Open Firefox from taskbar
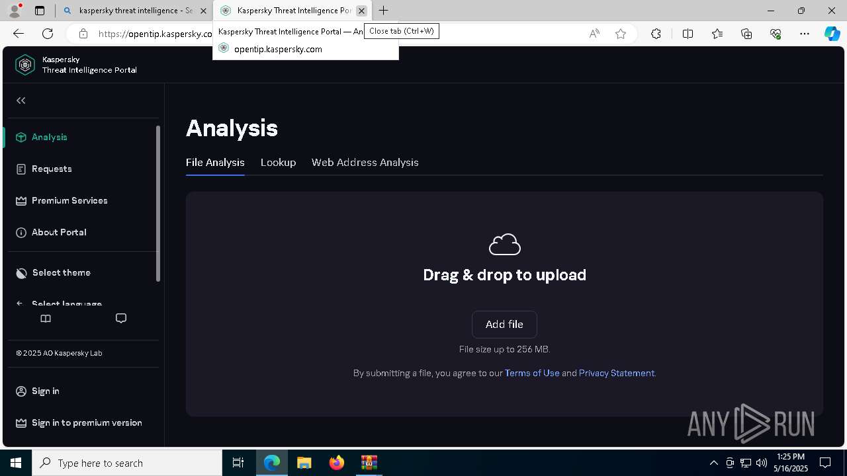This screenshot has height=476, width=847. pyautogui.click(x=336, y=463)
